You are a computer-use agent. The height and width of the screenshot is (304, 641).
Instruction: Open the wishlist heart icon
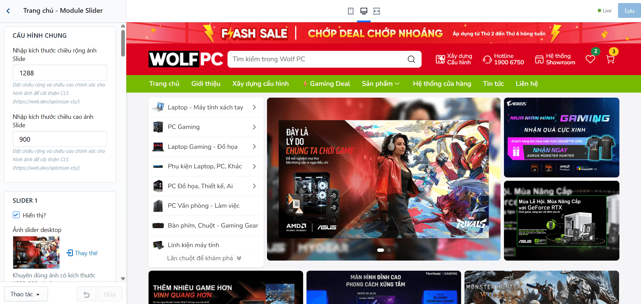[590, 59]
